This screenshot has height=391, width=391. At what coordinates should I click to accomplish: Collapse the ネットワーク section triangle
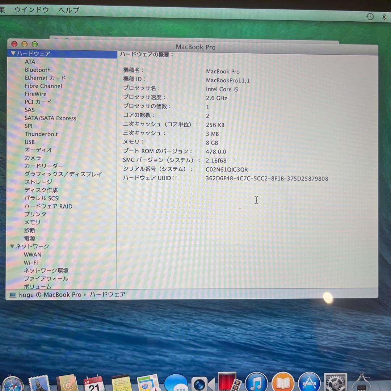[x=12, y=246]
